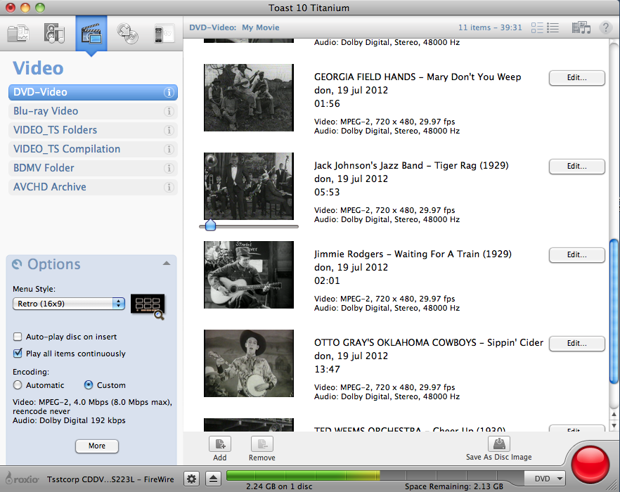Edit Otto Gray's Oklahoma Cowboys video
The height and width of the screenshot is (492, 620).
576,344
